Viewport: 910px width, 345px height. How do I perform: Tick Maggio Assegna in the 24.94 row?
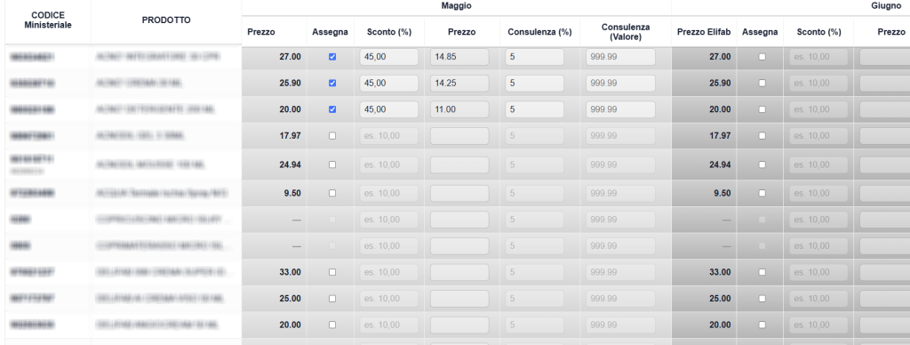pos(332,164)
